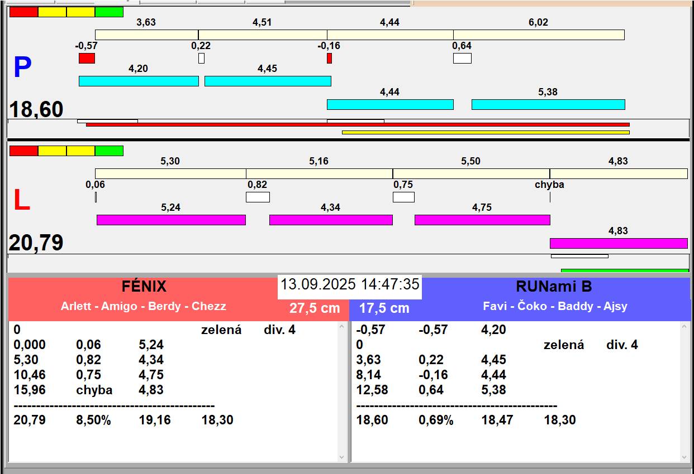The image size is (694, 474).
Task: Click the magenta 4,34 run bar in lane L
Action: point(331,220)
